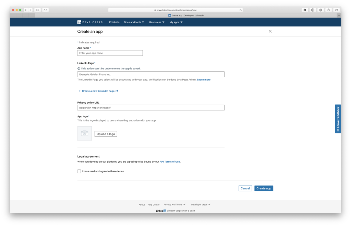Expand Privacy And Terms footer menu
This screenshot has height=226, width=351.
[x=174, y=204]
